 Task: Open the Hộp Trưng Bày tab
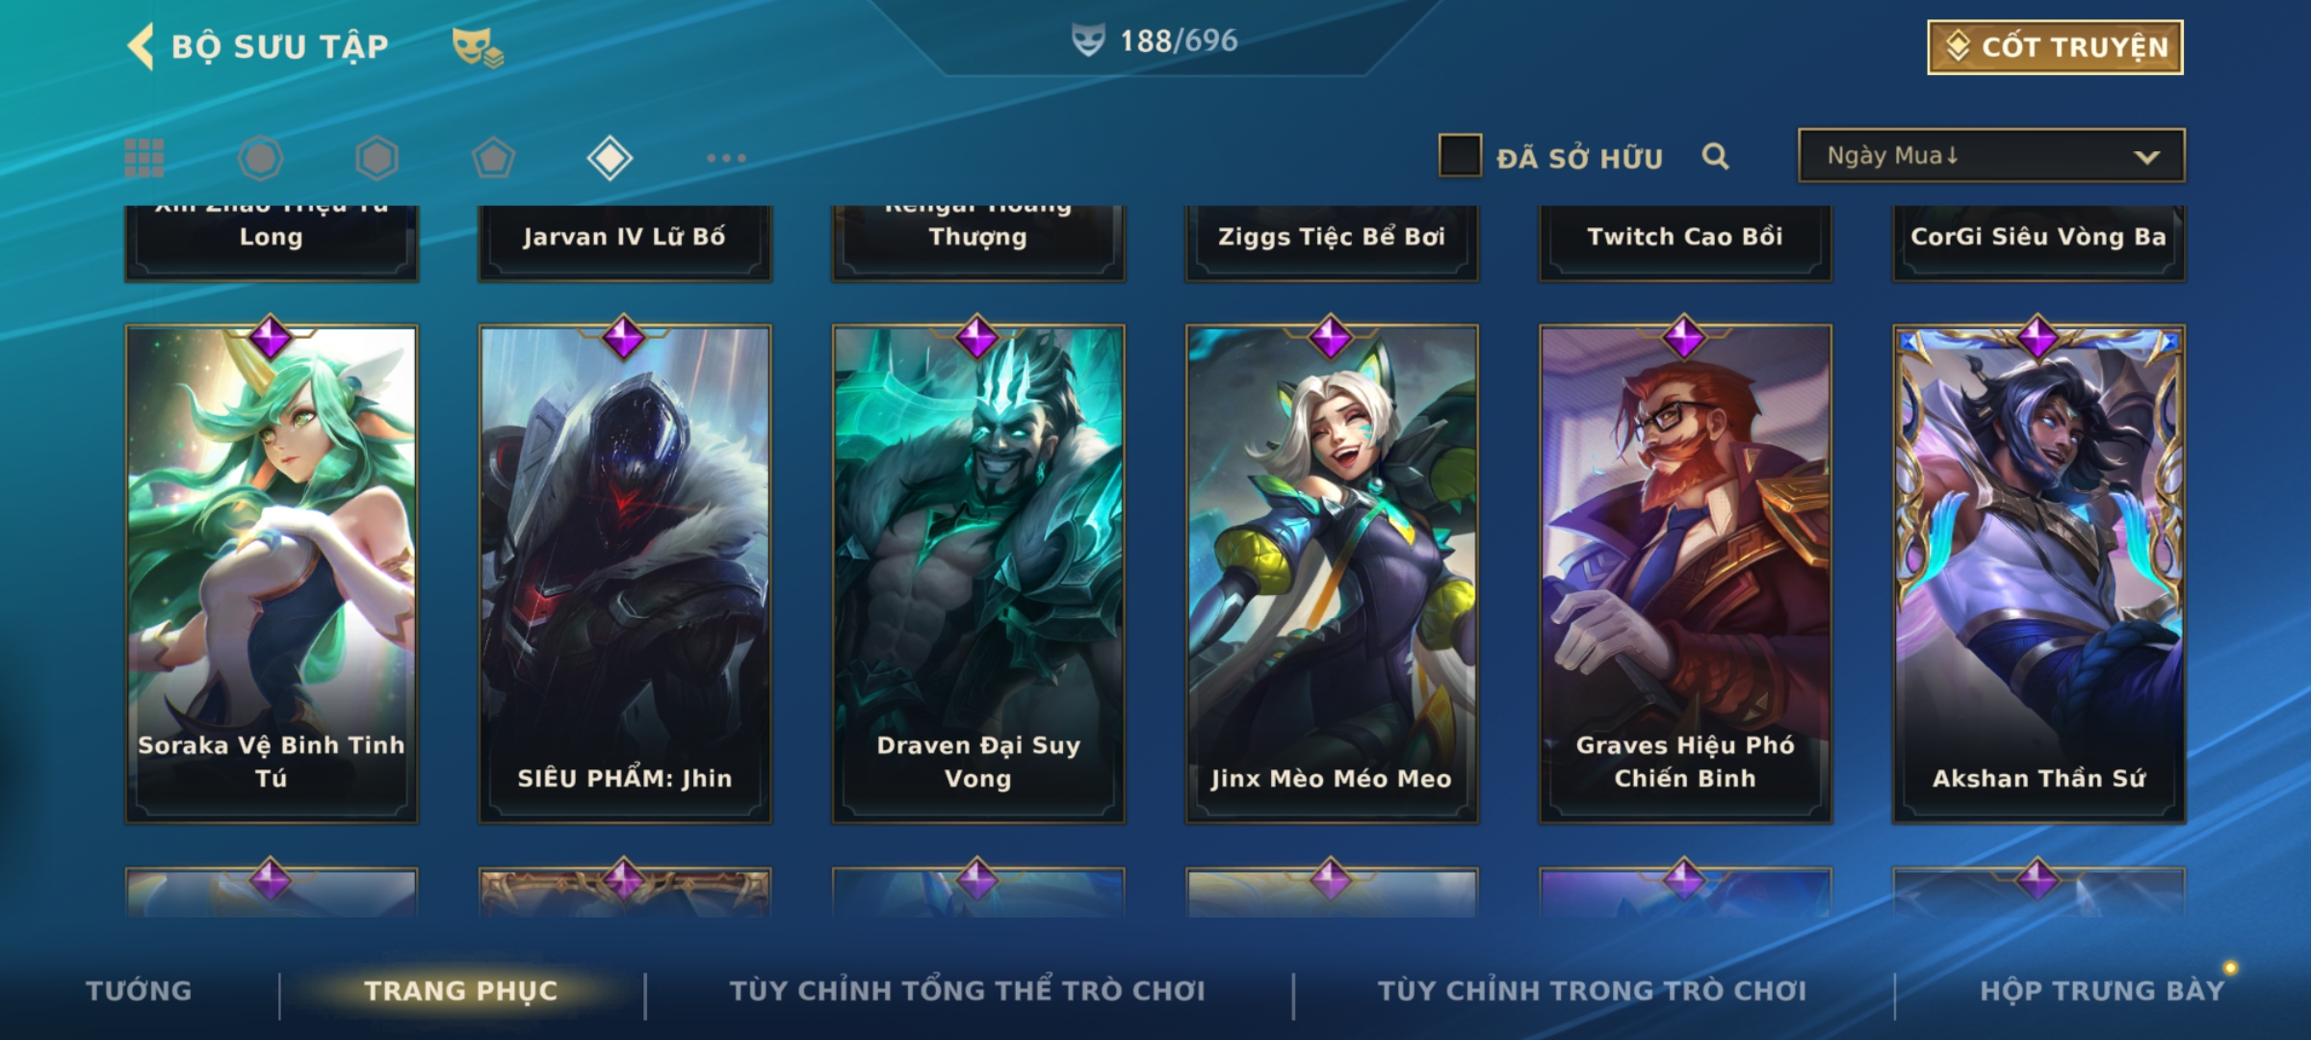coord(2102,991)
